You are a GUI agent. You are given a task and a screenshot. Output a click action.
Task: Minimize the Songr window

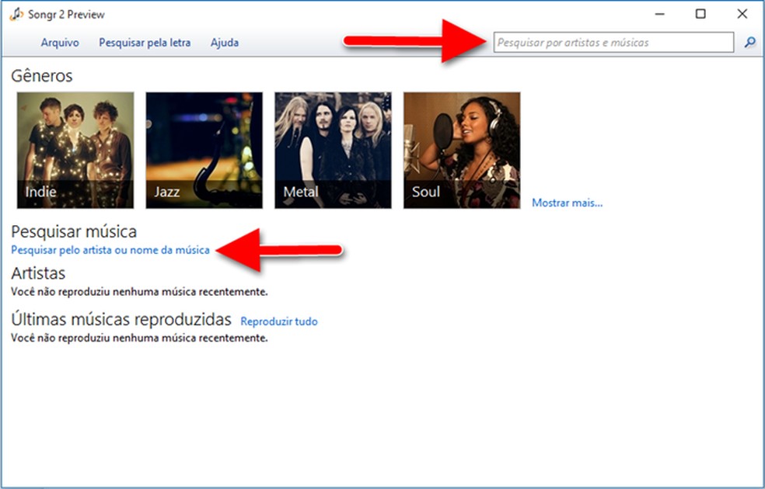659,14
